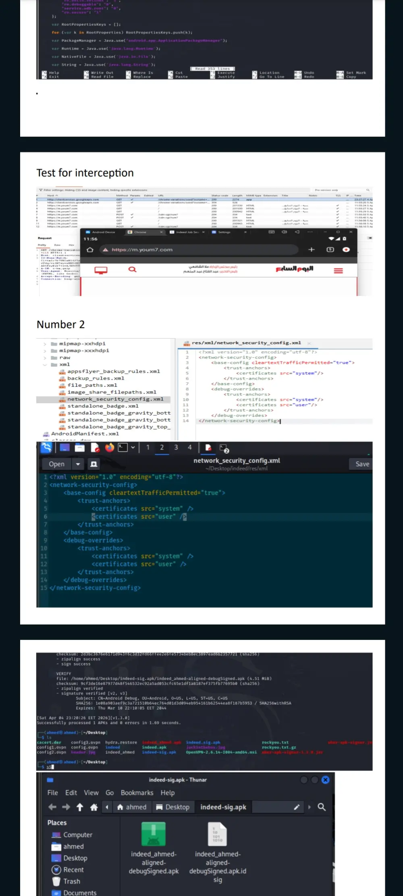Expand the Open recent files dropdown
Screen dimensions: 403x896
click(x=78, y=464)
